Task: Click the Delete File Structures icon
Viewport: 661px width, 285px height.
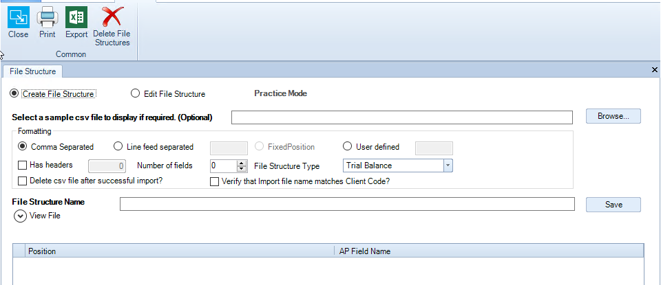Action: point(112,16)
